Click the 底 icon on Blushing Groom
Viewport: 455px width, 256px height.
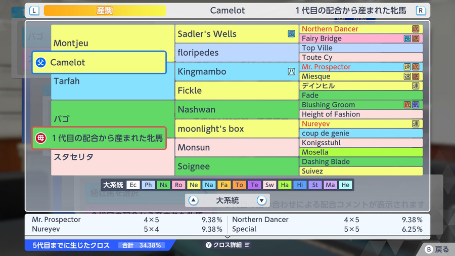407,105
